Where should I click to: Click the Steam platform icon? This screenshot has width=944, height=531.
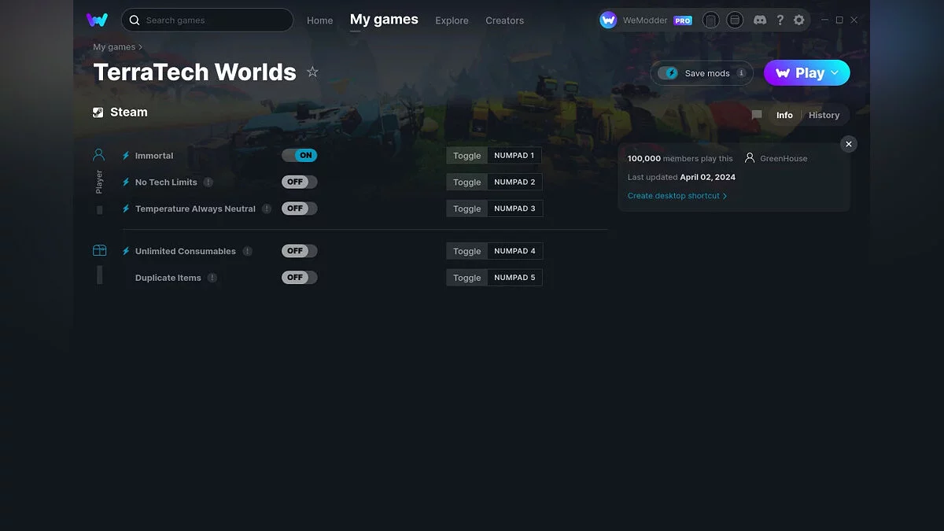click(x=98, y=112)
